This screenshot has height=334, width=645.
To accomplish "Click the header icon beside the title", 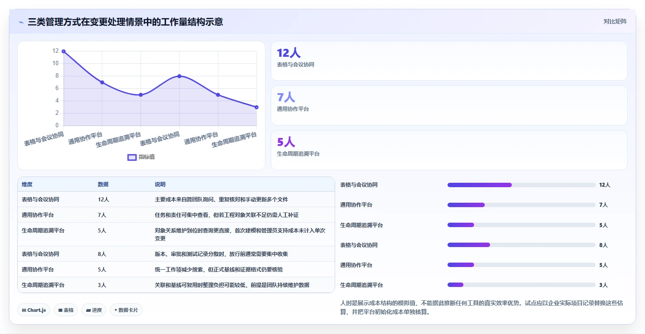I will [x=21, y=22].
